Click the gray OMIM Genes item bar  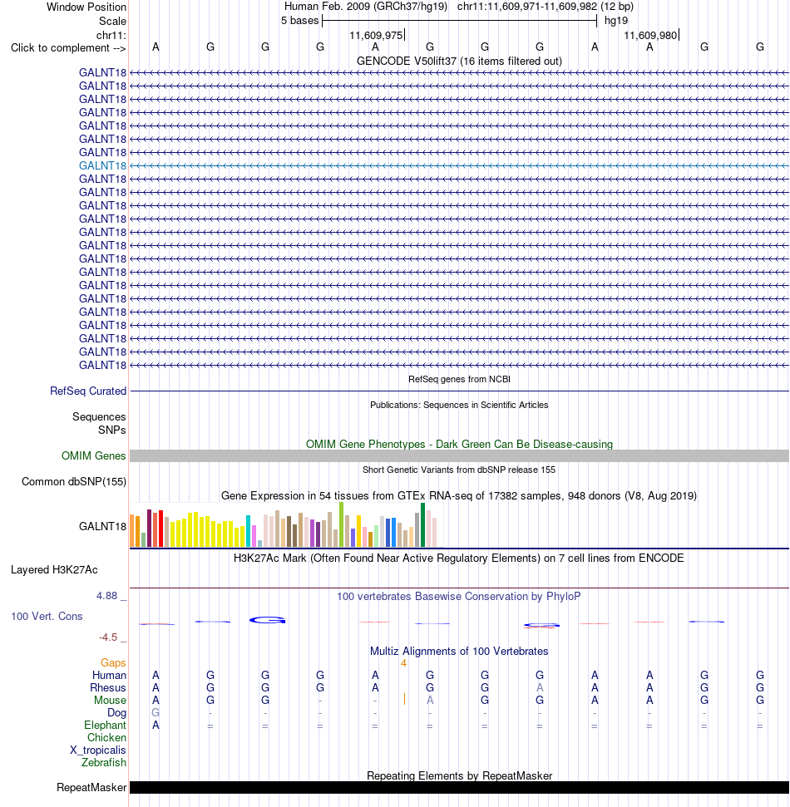pos(459,456)
